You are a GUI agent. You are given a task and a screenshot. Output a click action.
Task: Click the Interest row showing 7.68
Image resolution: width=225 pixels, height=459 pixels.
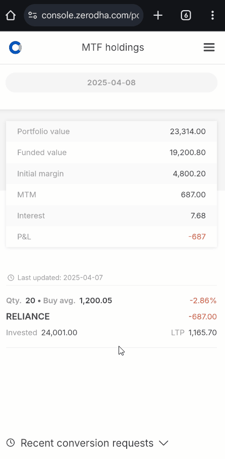(x=111, y=216)
